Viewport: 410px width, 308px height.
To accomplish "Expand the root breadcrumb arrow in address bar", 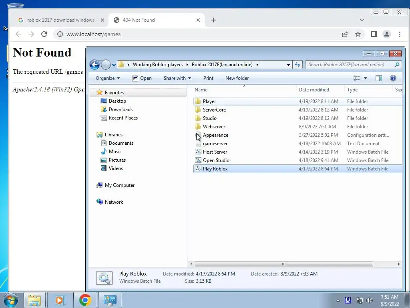I will (129, 65).
